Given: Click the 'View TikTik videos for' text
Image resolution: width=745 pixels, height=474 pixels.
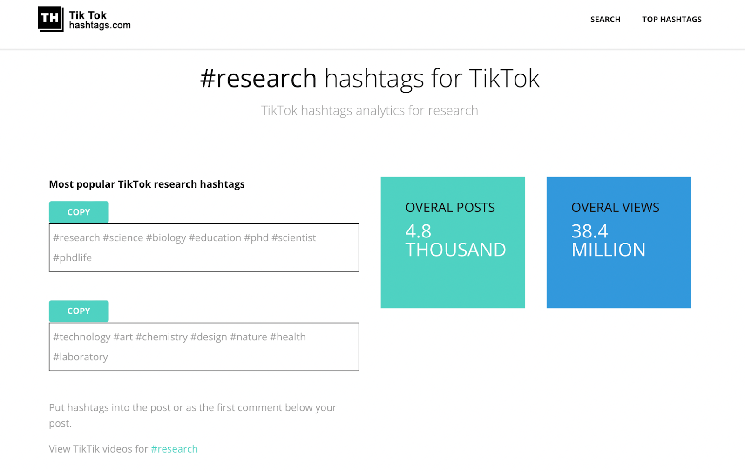Looking at the screenshot, I should tap(98, 449).
